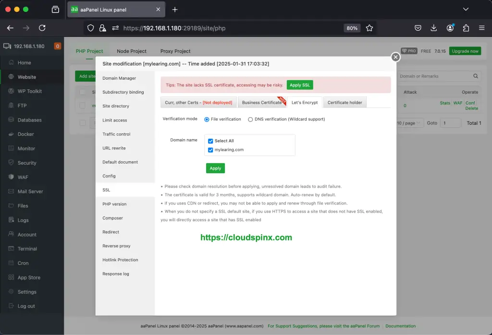Open the 10 / page size dropdown

coord(409,123)
